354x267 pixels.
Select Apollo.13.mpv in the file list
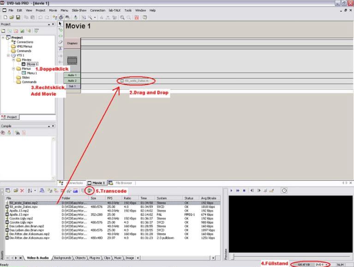coord(20,215)
